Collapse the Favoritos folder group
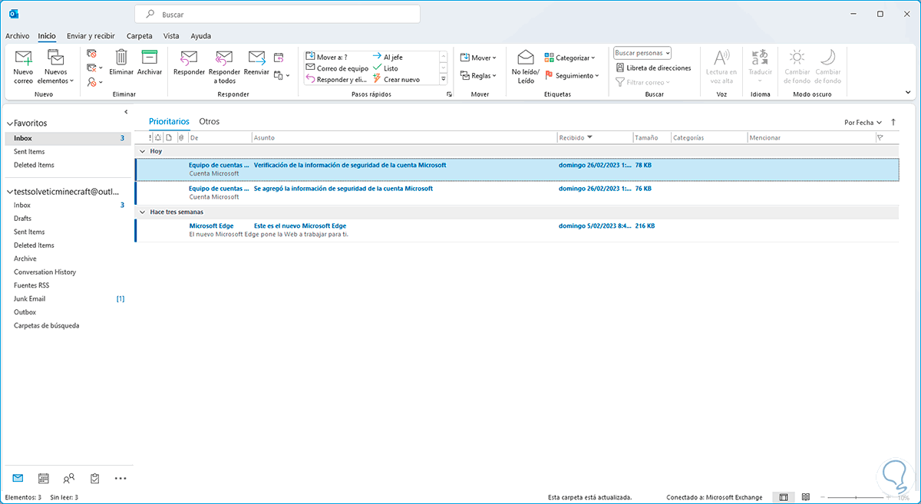 tap(9, 123)
